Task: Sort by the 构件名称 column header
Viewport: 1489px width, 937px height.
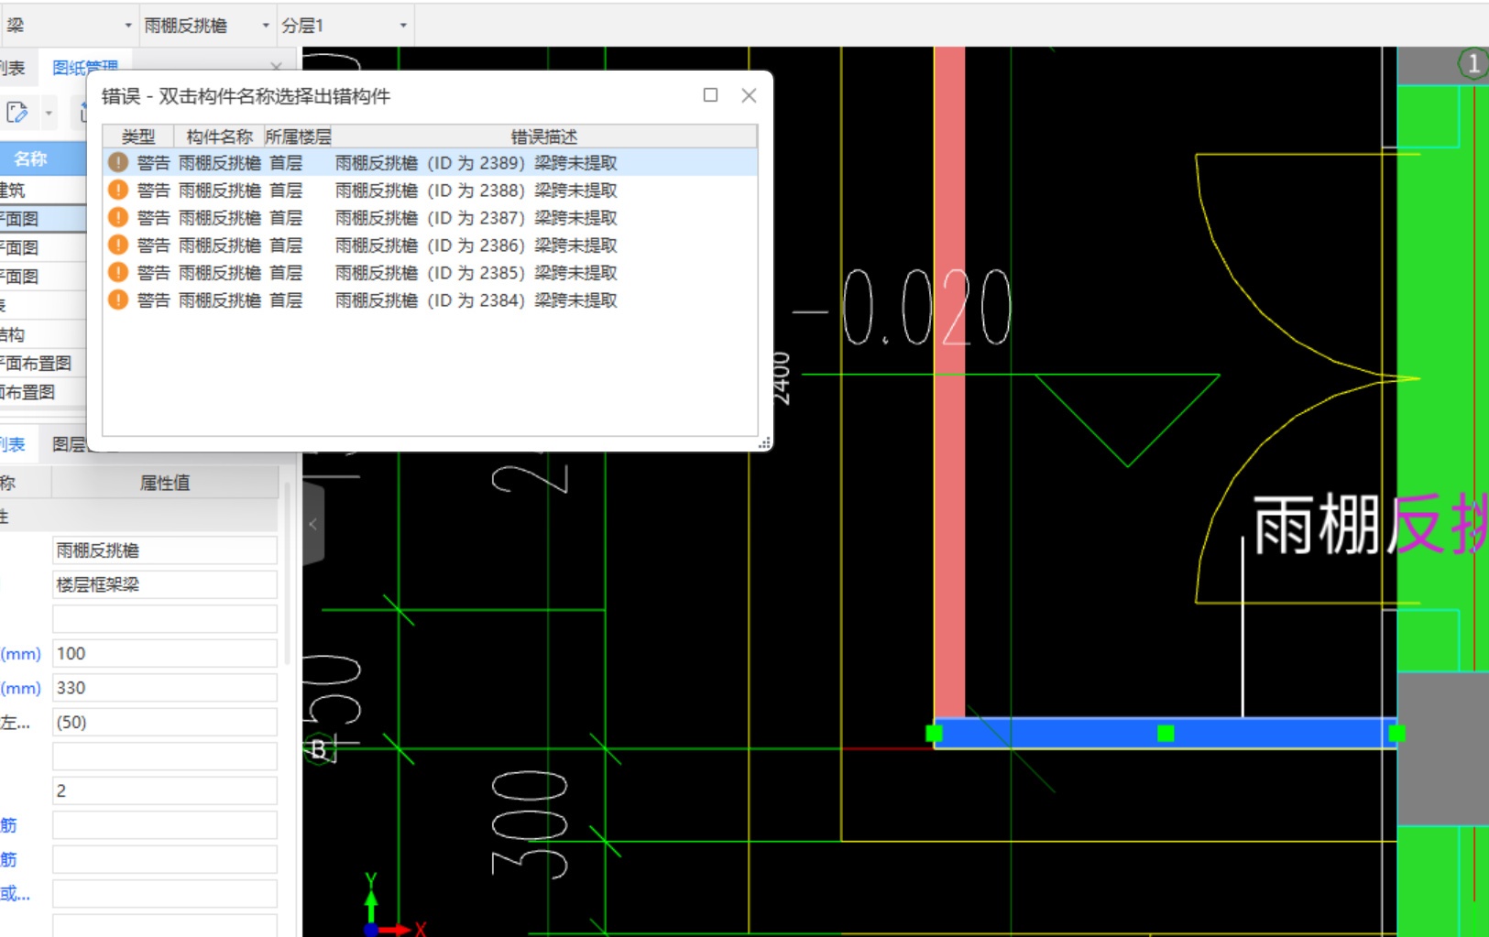Action: click(x=219, y=136)
